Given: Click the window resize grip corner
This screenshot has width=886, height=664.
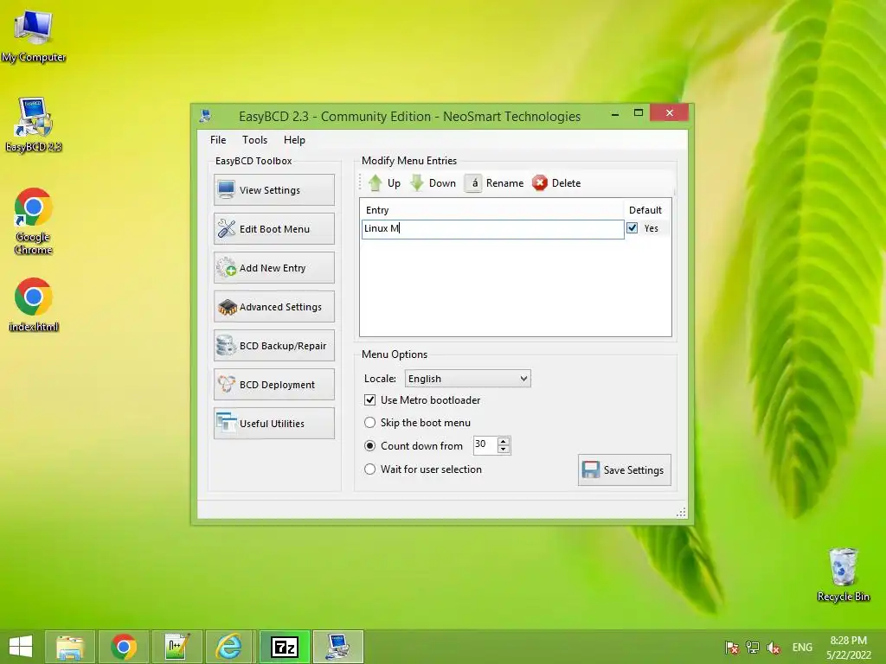Looking at the screenshot, I should pyautogui.click(x=682, y=512).
